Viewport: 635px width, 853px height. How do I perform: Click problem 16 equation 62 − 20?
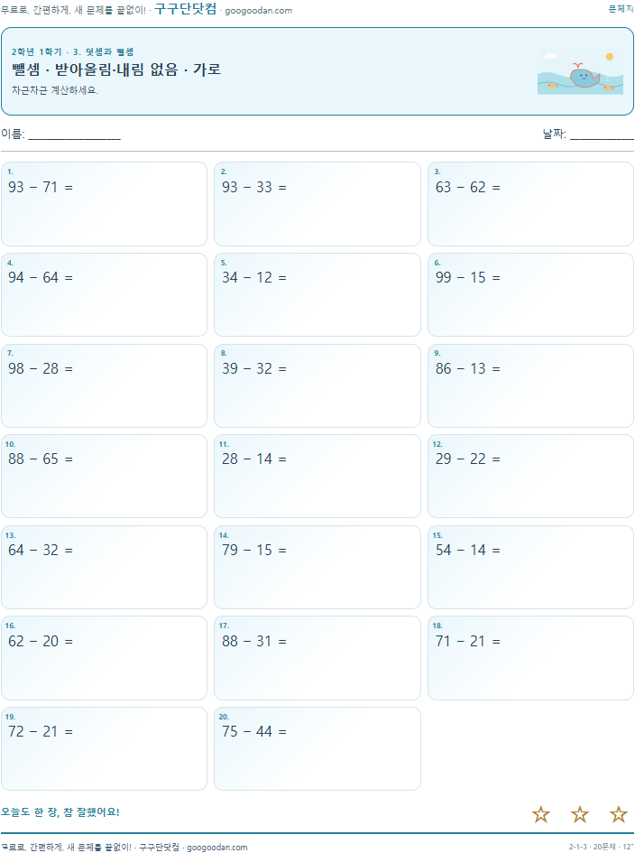41,642
